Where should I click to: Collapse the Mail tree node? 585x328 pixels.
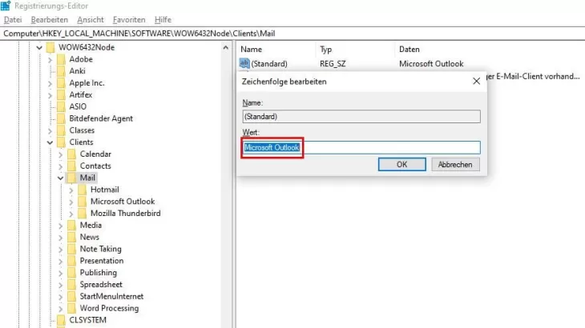pyautogui.click(x=61, y=178)
